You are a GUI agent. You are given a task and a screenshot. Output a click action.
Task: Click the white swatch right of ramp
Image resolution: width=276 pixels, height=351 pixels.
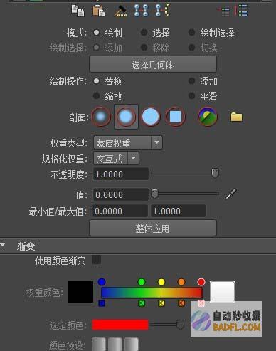pos(223,292)
